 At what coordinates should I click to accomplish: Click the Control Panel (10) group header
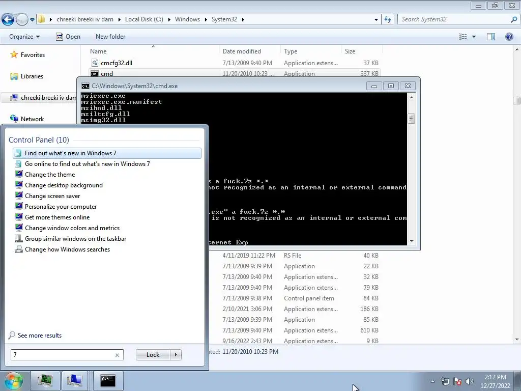39,140
